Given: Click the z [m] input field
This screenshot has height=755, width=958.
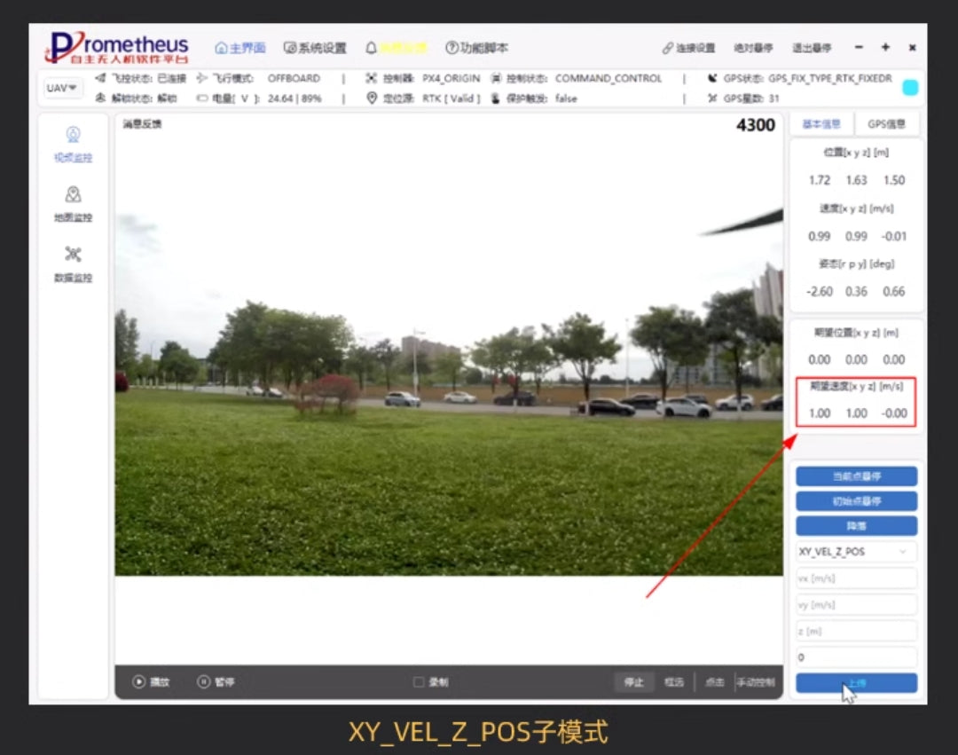Looking at the screenshot, I should (855, 631).
